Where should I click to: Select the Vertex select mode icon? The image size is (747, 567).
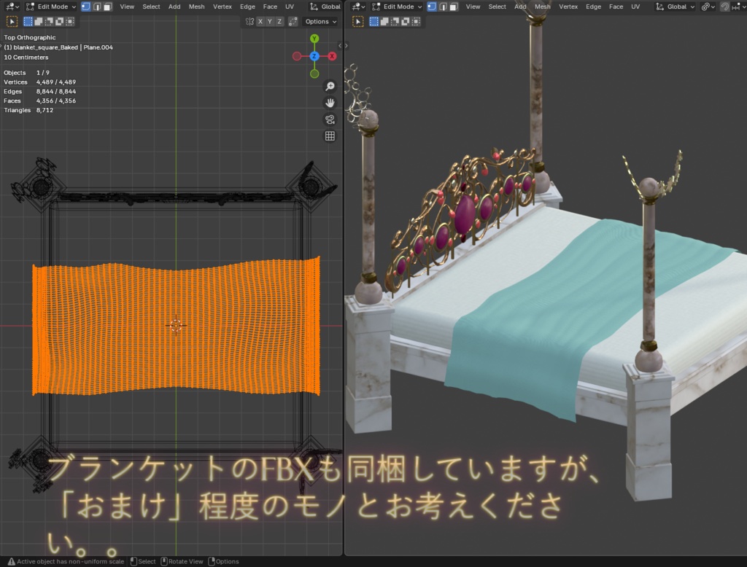[88, 7]
